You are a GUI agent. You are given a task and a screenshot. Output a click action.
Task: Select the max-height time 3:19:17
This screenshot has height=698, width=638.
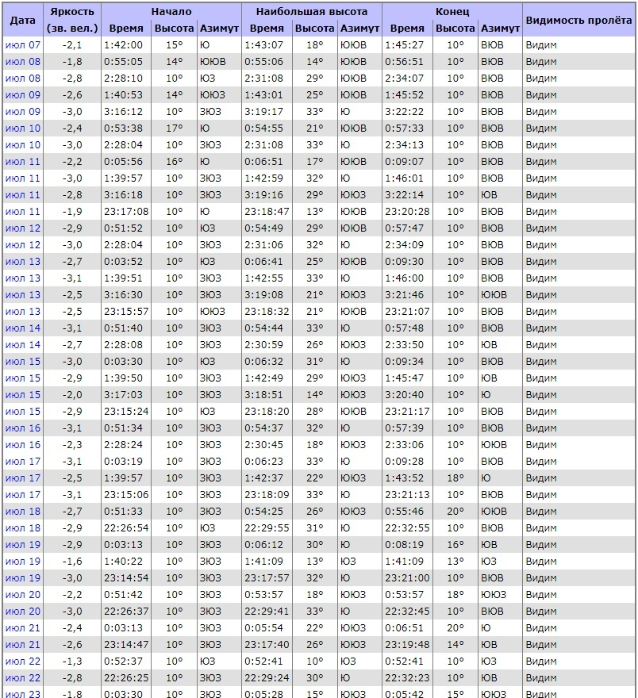(x=263, y=112)
